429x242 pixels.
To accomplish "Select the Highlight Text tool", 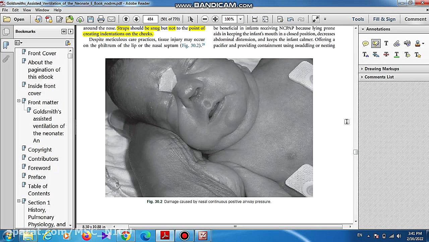I will [x=376, y=44].
